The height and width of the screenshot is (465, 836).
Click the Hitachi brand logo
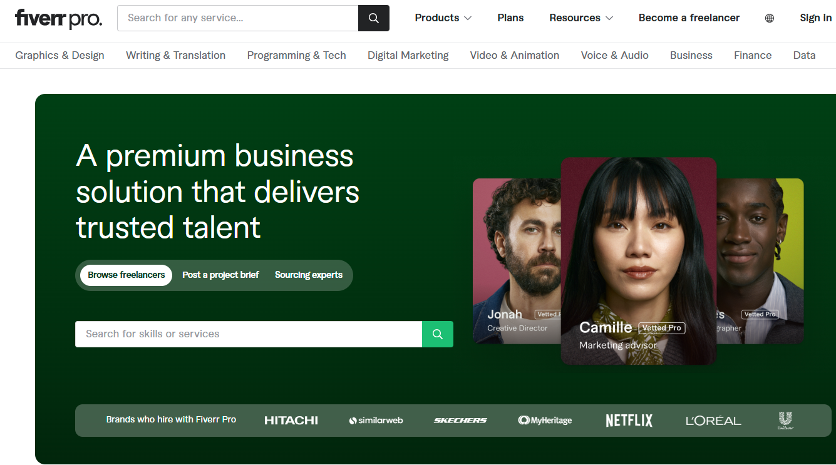point(291,420)
